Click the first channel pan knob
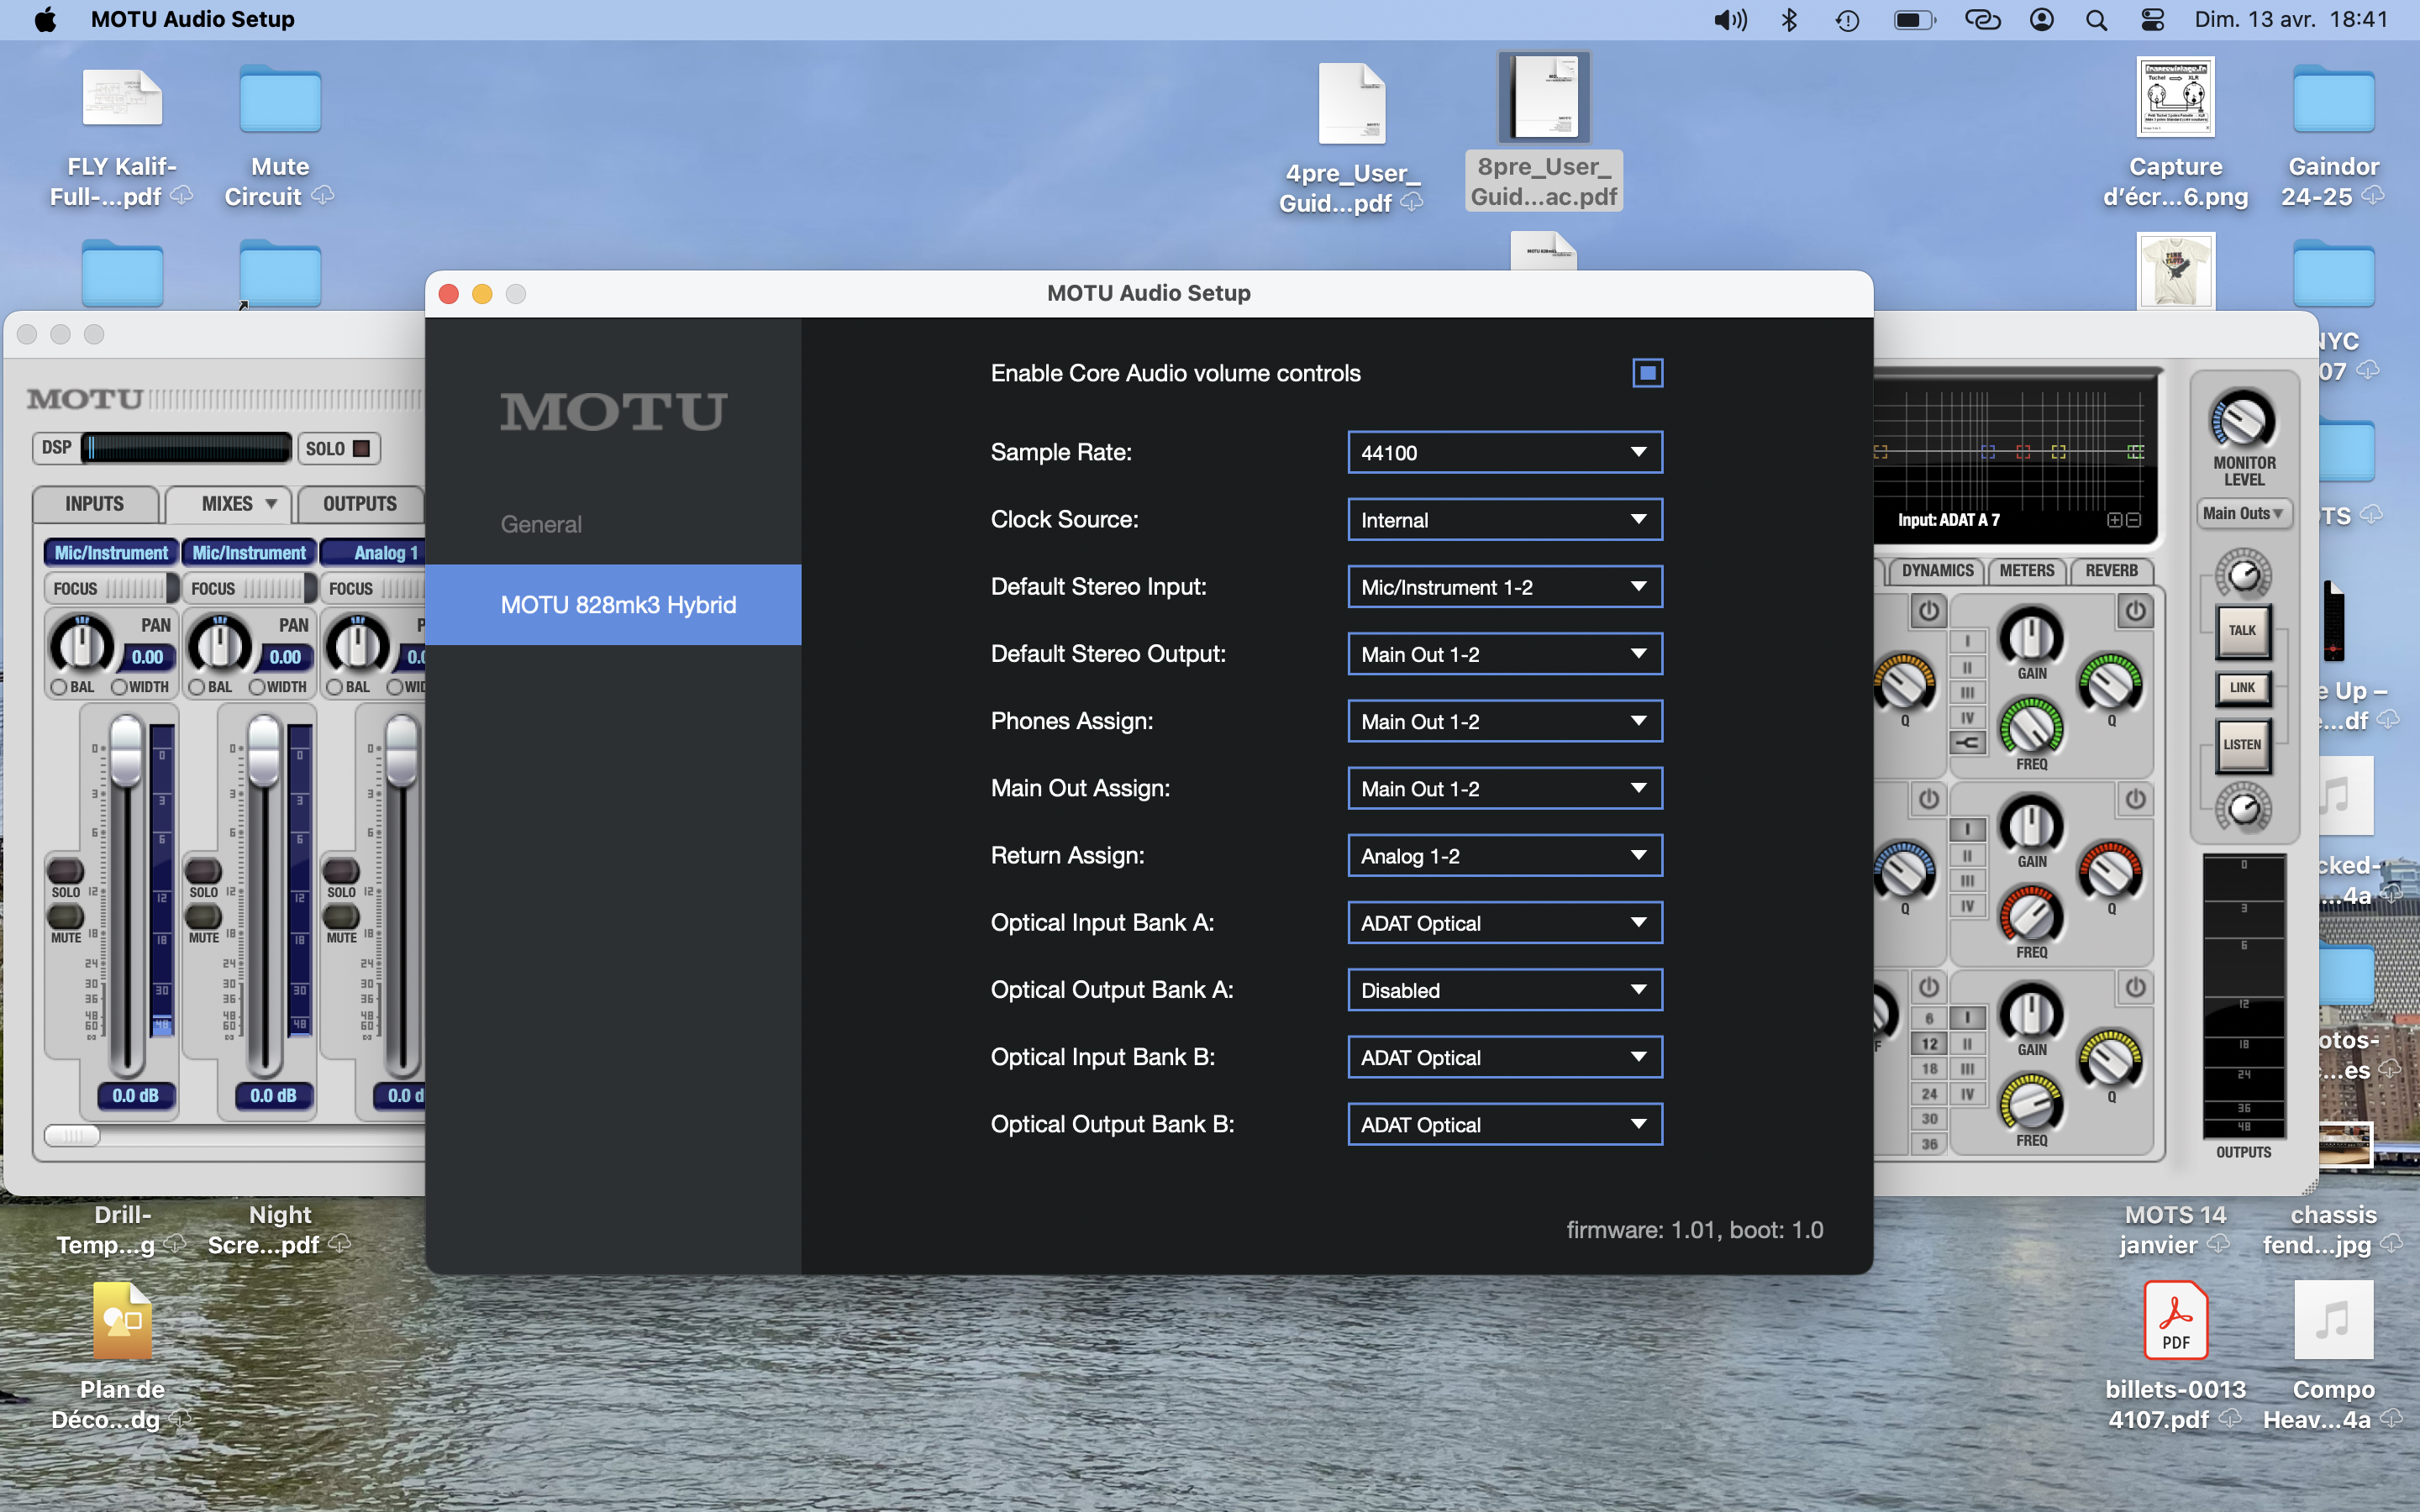The height and width of the screenshot is (1512, 2420). pos(83,645)
